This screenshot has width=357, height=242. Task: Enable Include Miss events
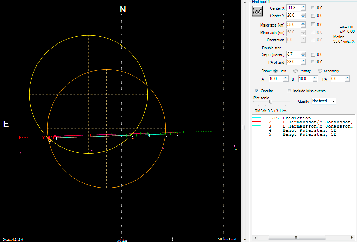289,91
